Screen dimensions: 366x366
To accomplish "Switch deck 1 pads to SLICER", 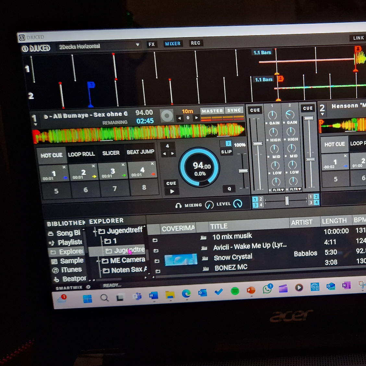I will (111, 153).
